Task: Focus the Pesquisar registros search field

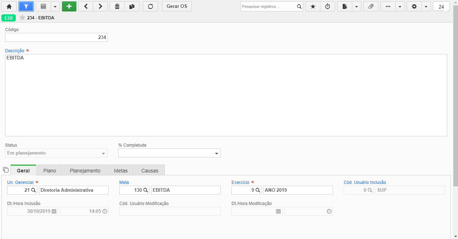Action: (x=268, y=6)
